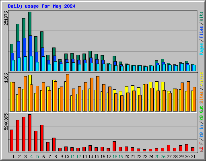Click the red kB bar for day 18

[114, 147]
